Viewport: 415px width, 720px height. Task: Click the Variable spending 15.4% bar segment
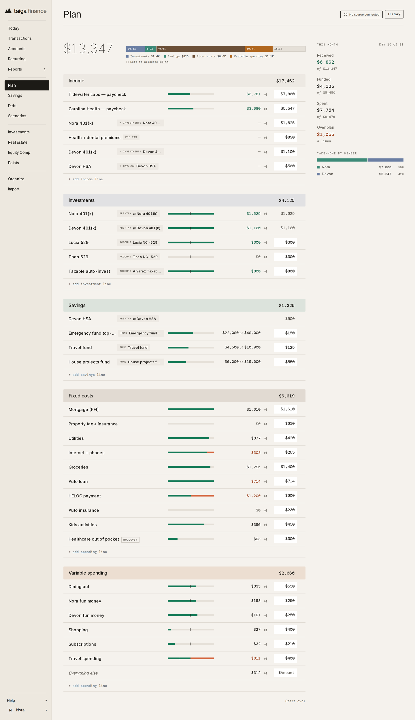[259, 49]
